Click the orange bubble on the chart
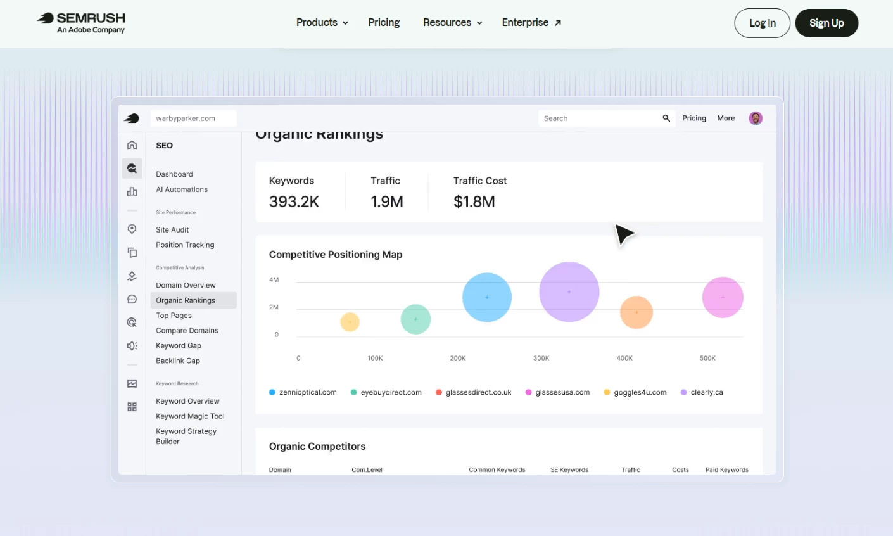The width and height of the screenshot is (893, 536). point(636,312)
